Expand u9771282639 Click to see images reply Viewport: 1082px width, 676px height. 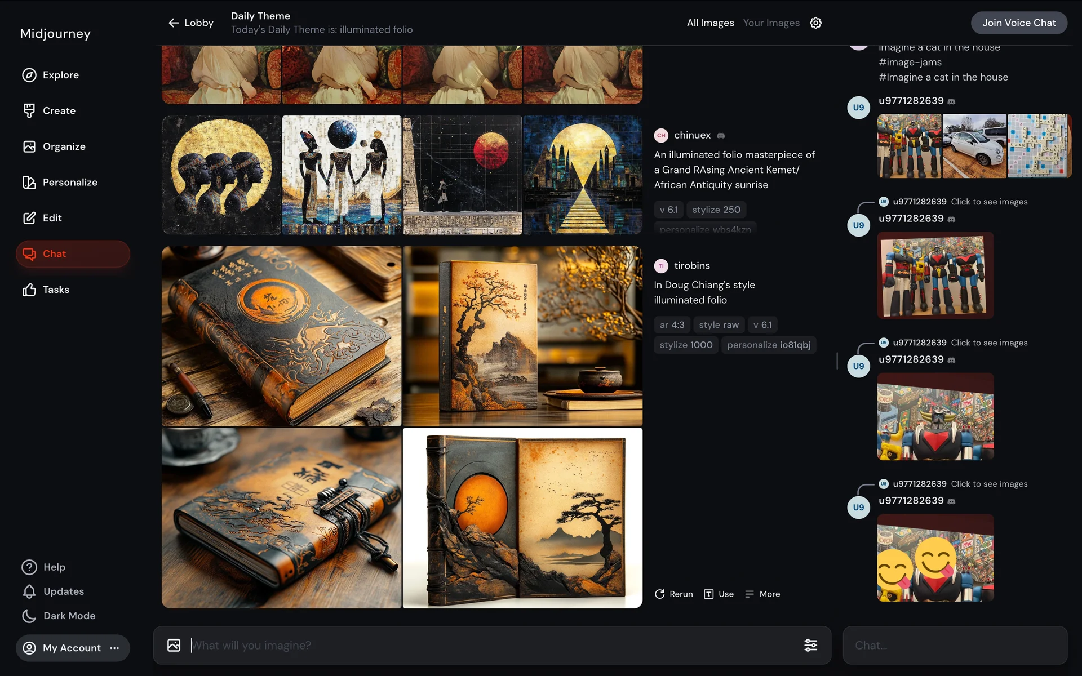click(988, 202)
